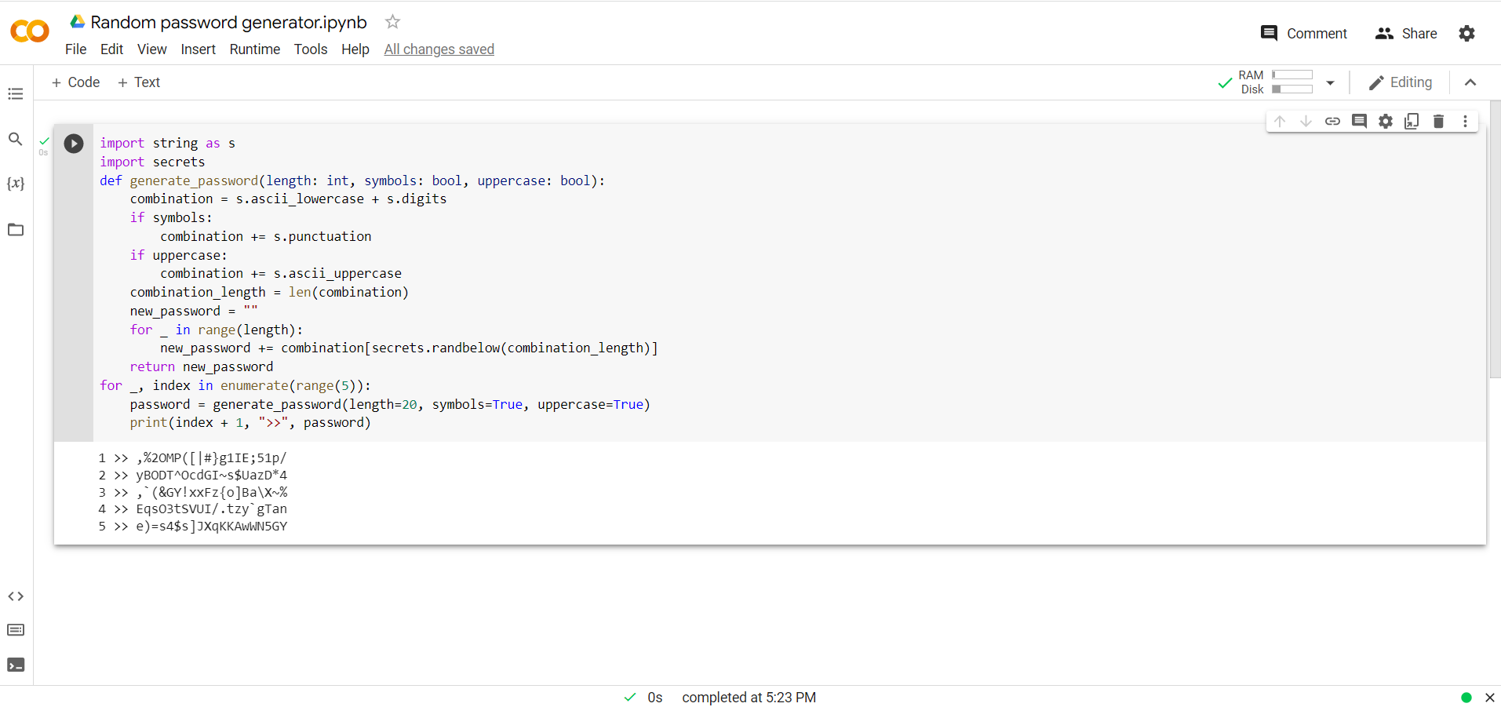The width and height of the screenshot is (1501, 707).
Task: Click the Google Drive icon beside title
Action: click(x=78, y=21)
